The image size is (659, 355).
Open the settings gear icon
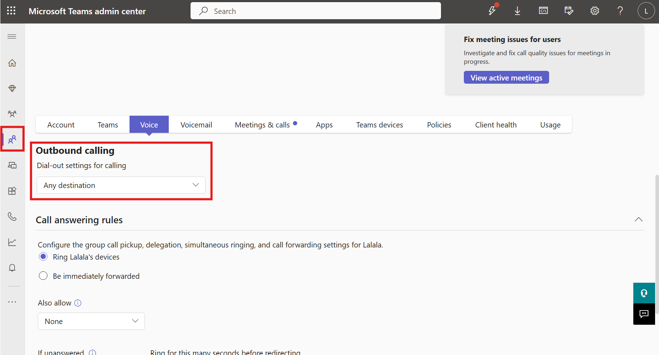[594, 11]
